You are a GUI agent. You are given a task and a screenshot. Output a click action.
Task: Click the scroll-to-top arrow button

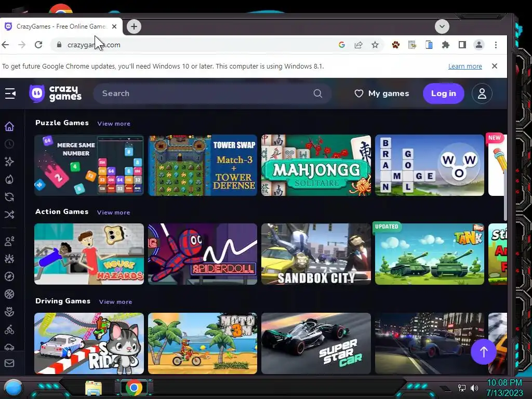click(x=484, y=352)
